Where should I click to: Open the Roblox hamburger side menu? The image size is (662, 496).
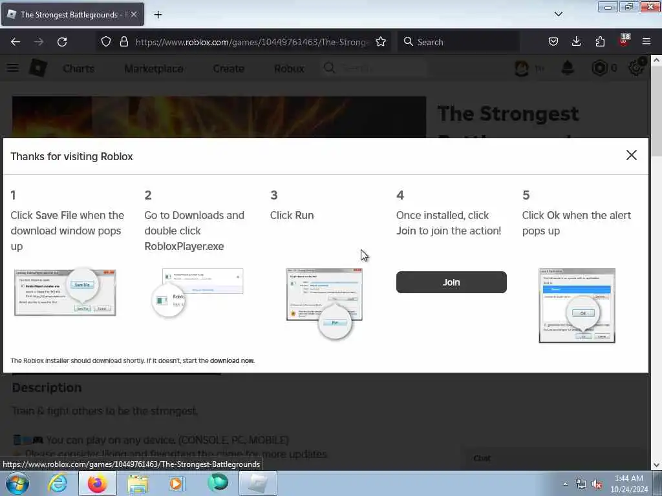pyautogui.click(x=13, y=68)
